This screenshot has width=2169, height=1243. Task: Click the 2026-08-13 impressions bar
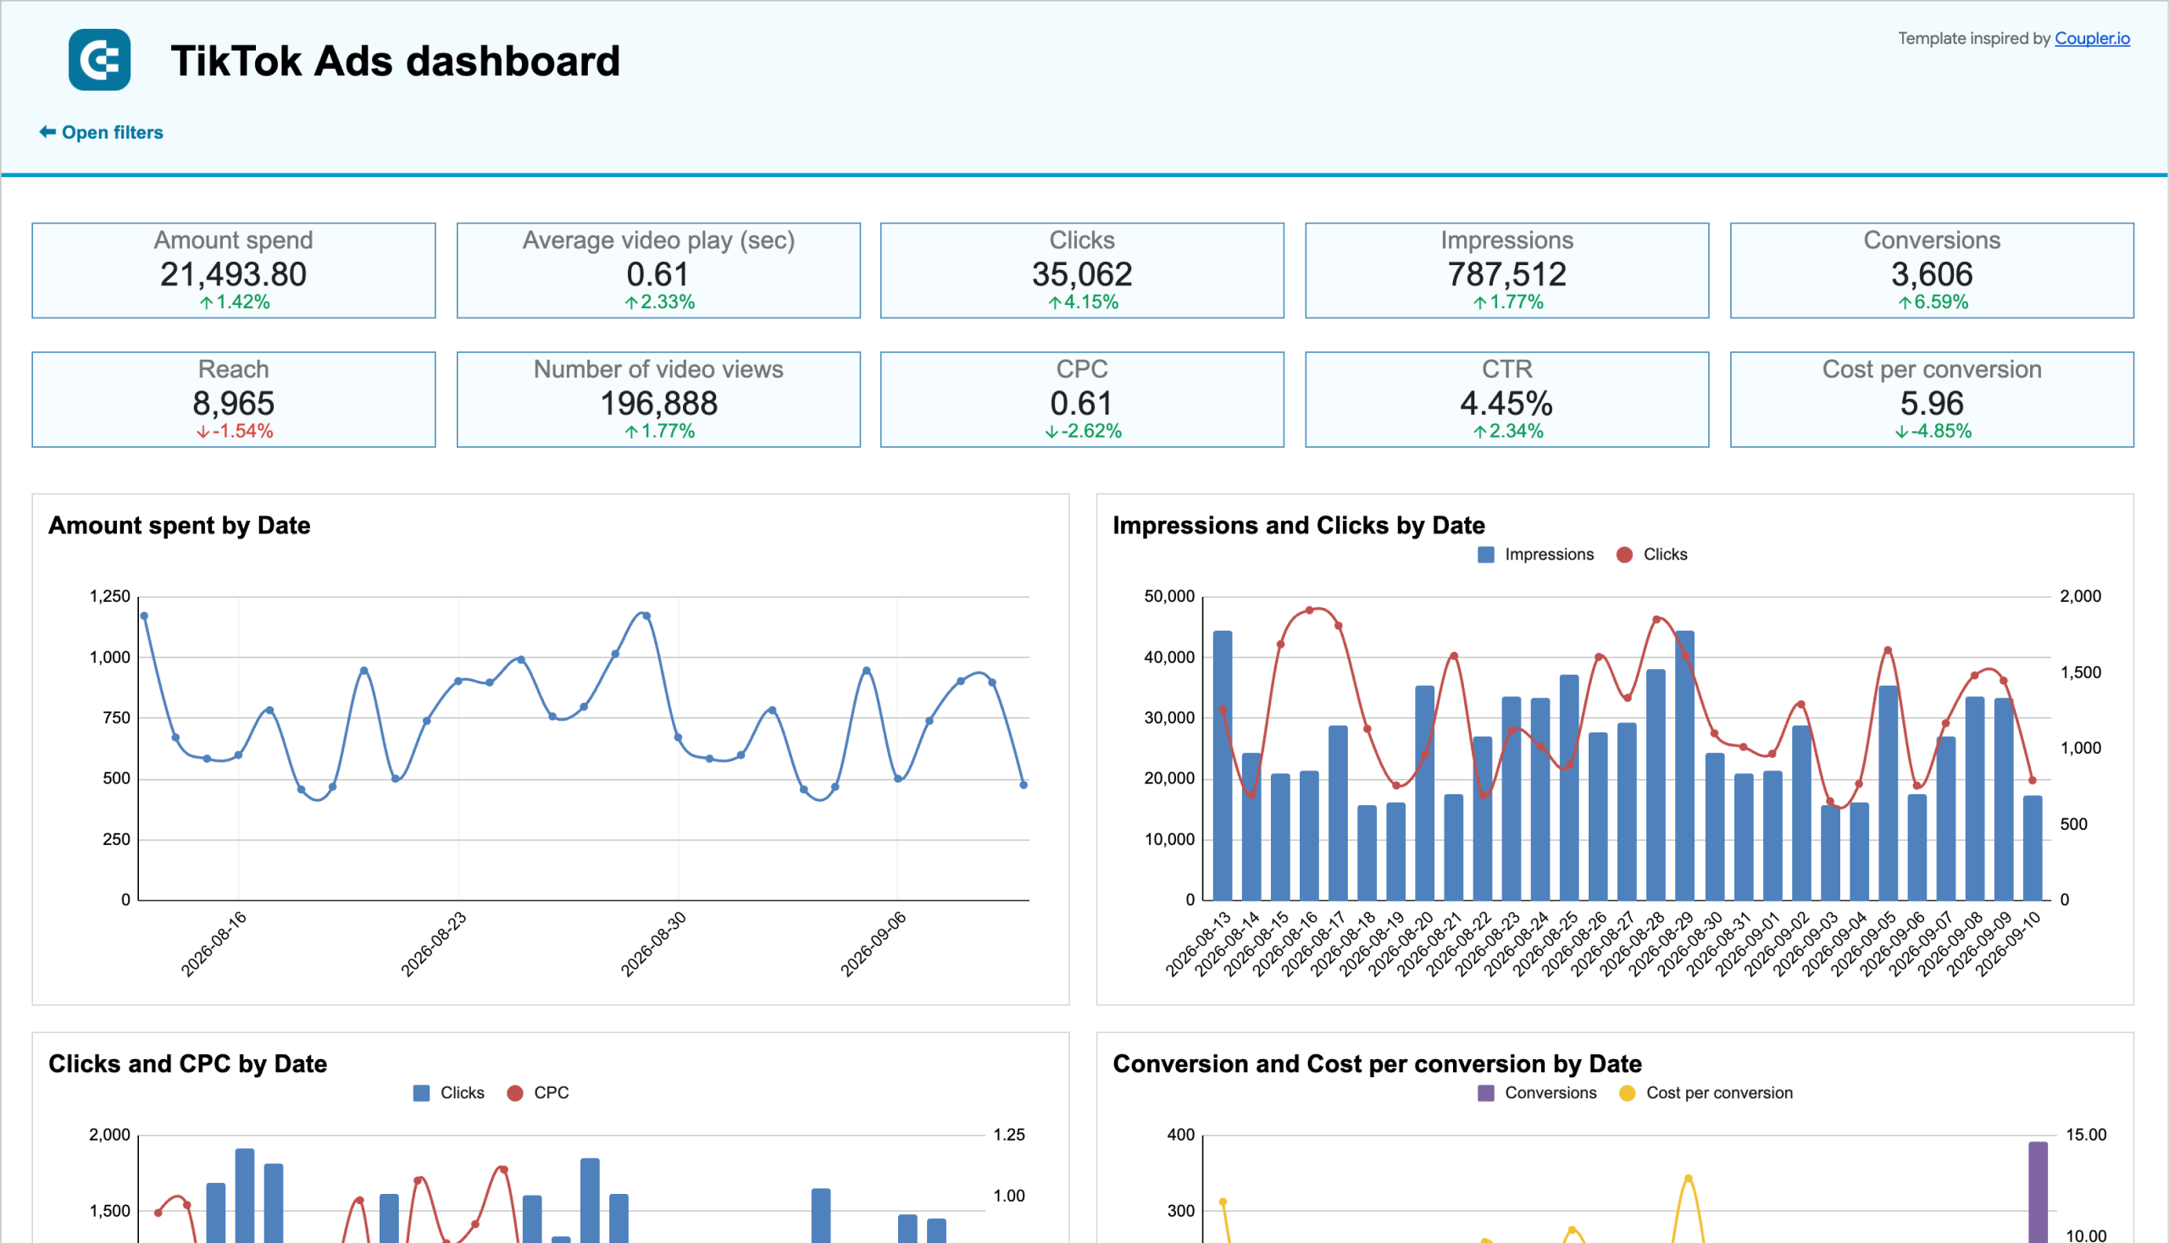(1223, 765)
